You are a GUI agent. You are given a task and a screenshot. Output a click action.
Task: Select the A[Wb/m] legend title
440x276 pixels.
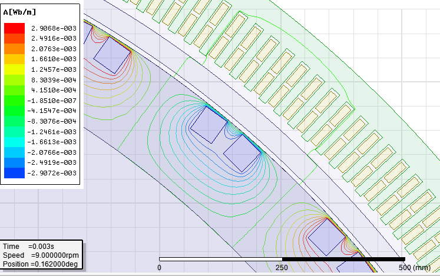(x=19, y=12)
